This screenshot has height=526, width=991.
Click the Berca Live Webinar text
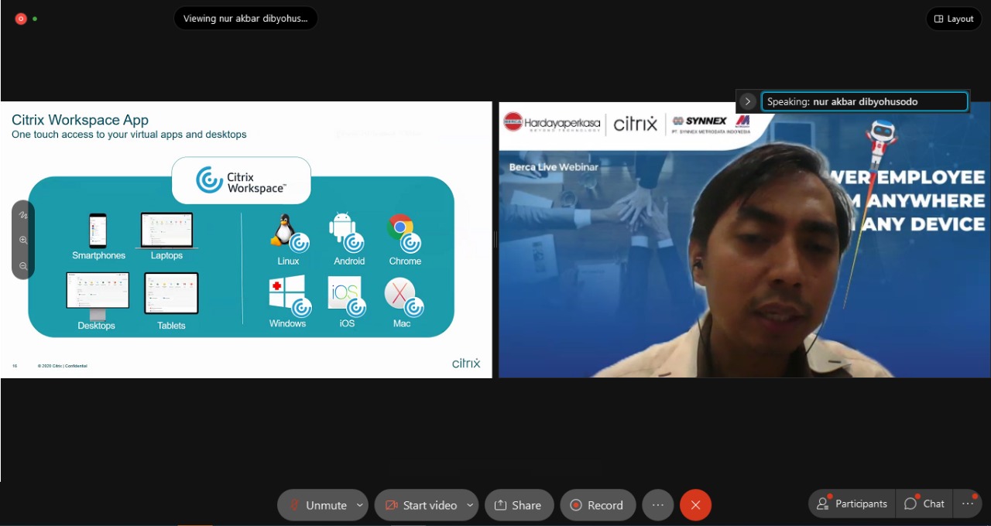click(554, 167)
